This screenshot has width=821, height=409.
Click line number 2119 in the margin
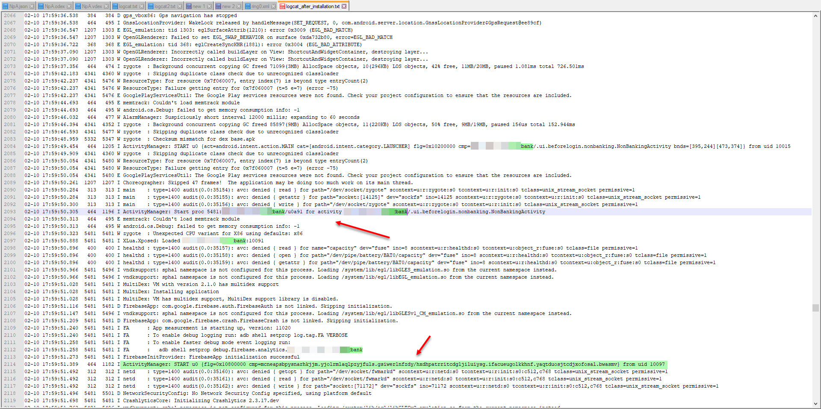(10, 400)
